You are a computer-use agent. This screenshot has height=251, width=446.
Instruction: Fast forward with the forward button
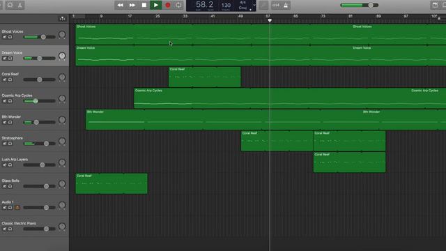[x=132, y=5]
